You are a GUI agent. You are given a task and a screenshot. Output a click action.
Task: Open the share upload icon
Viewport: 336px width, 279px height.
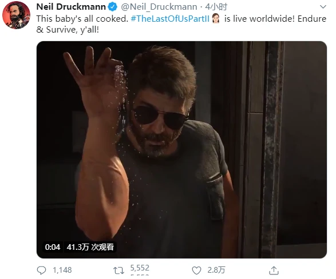tap(274, 270)
